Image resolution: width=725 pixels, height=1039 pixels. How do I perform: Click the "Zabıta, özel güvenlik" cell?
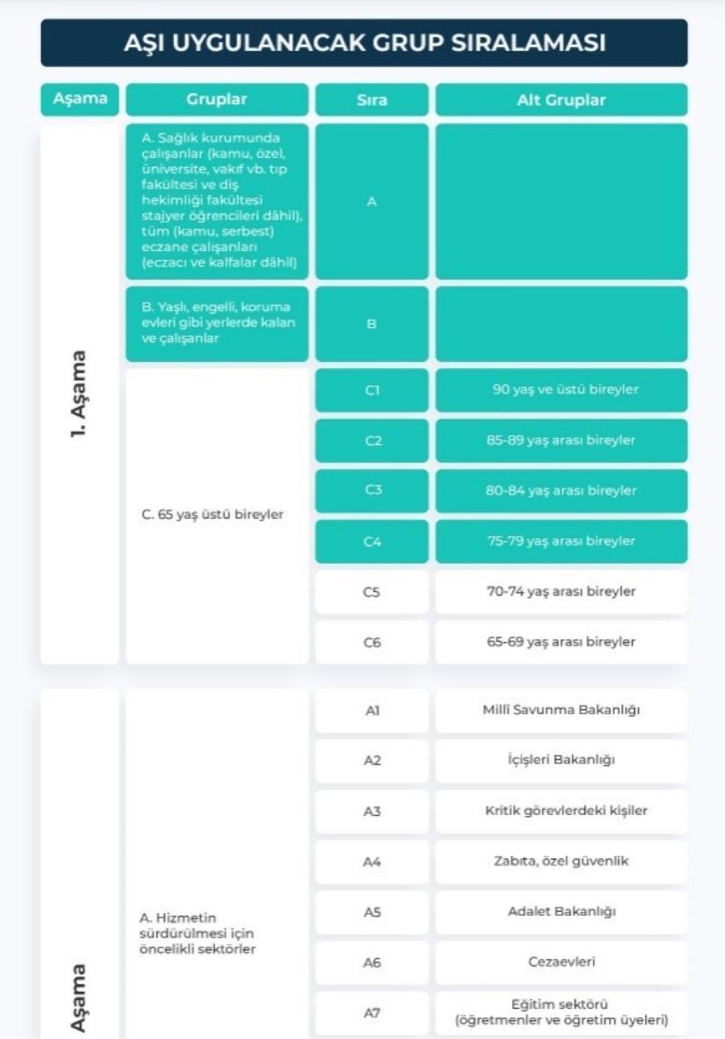[x=561, y=861]
